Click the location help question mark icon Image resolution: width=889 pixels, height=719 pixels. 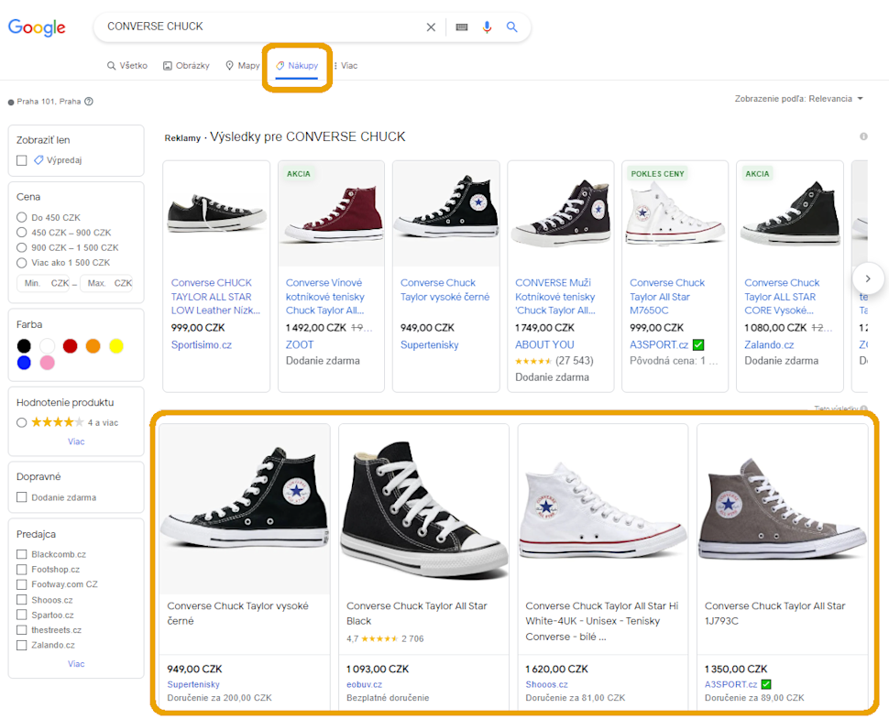[89, 102]
